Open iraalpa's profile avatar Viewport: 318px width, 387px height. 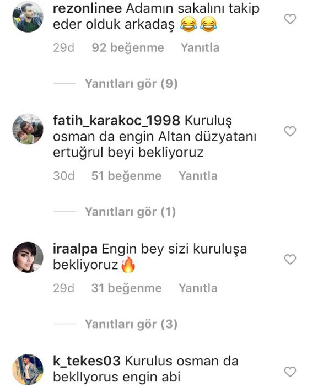28,257
